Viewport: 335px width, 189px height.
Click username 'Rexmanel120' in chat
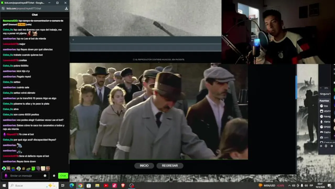[10, 21]
